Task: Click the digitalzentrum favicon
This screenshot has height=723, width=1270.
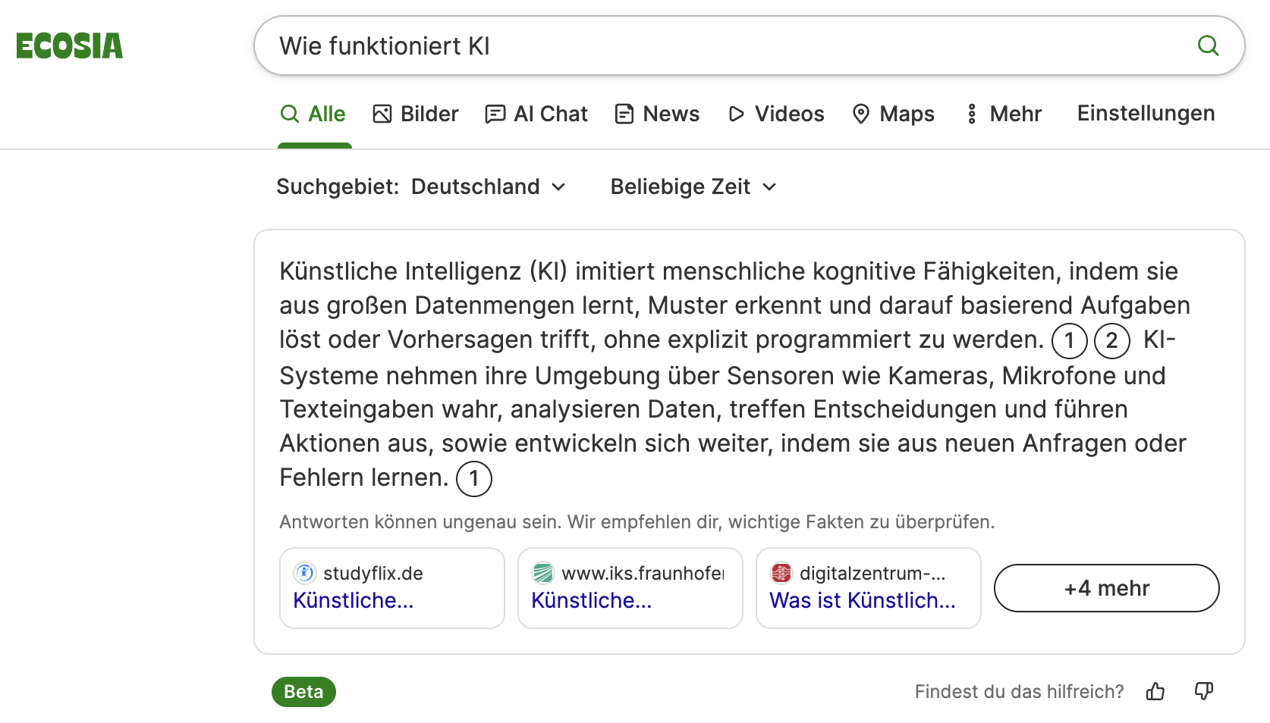Action: pyautogui.click(x=781, y=573)
